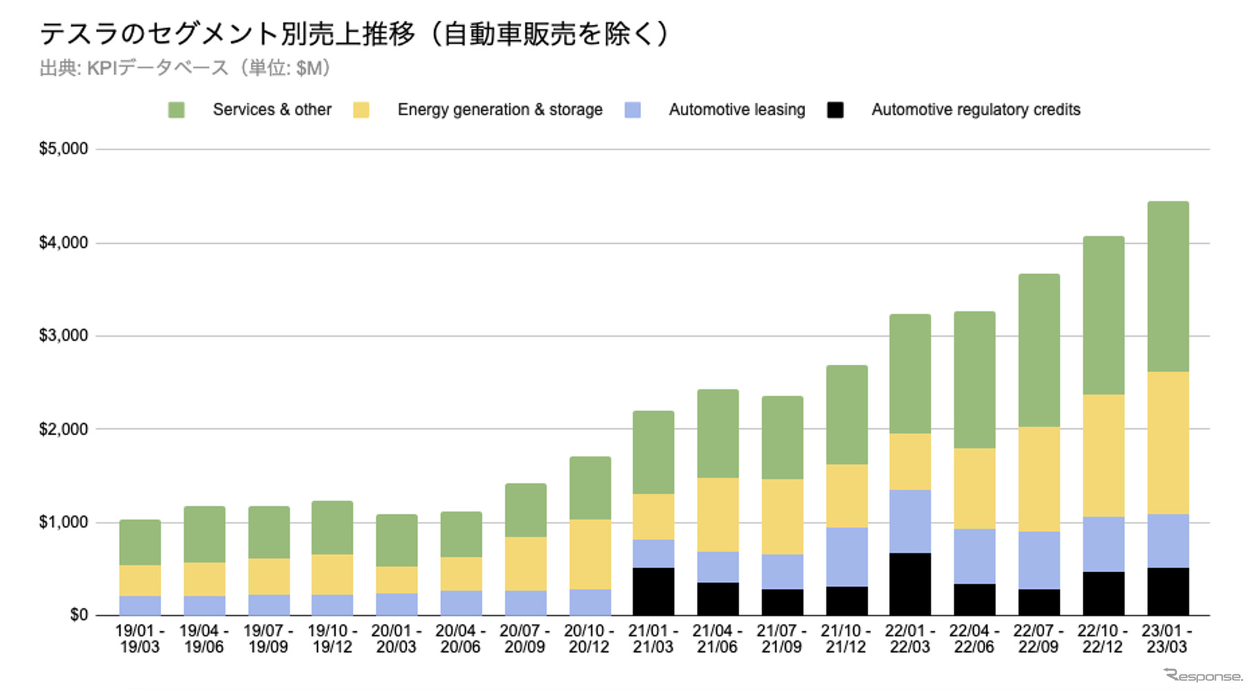Click the blue segment of the 23/01 - 23/03 bar
Viewport: 1251px width, 690px height.
click(x=1168, y=541)
